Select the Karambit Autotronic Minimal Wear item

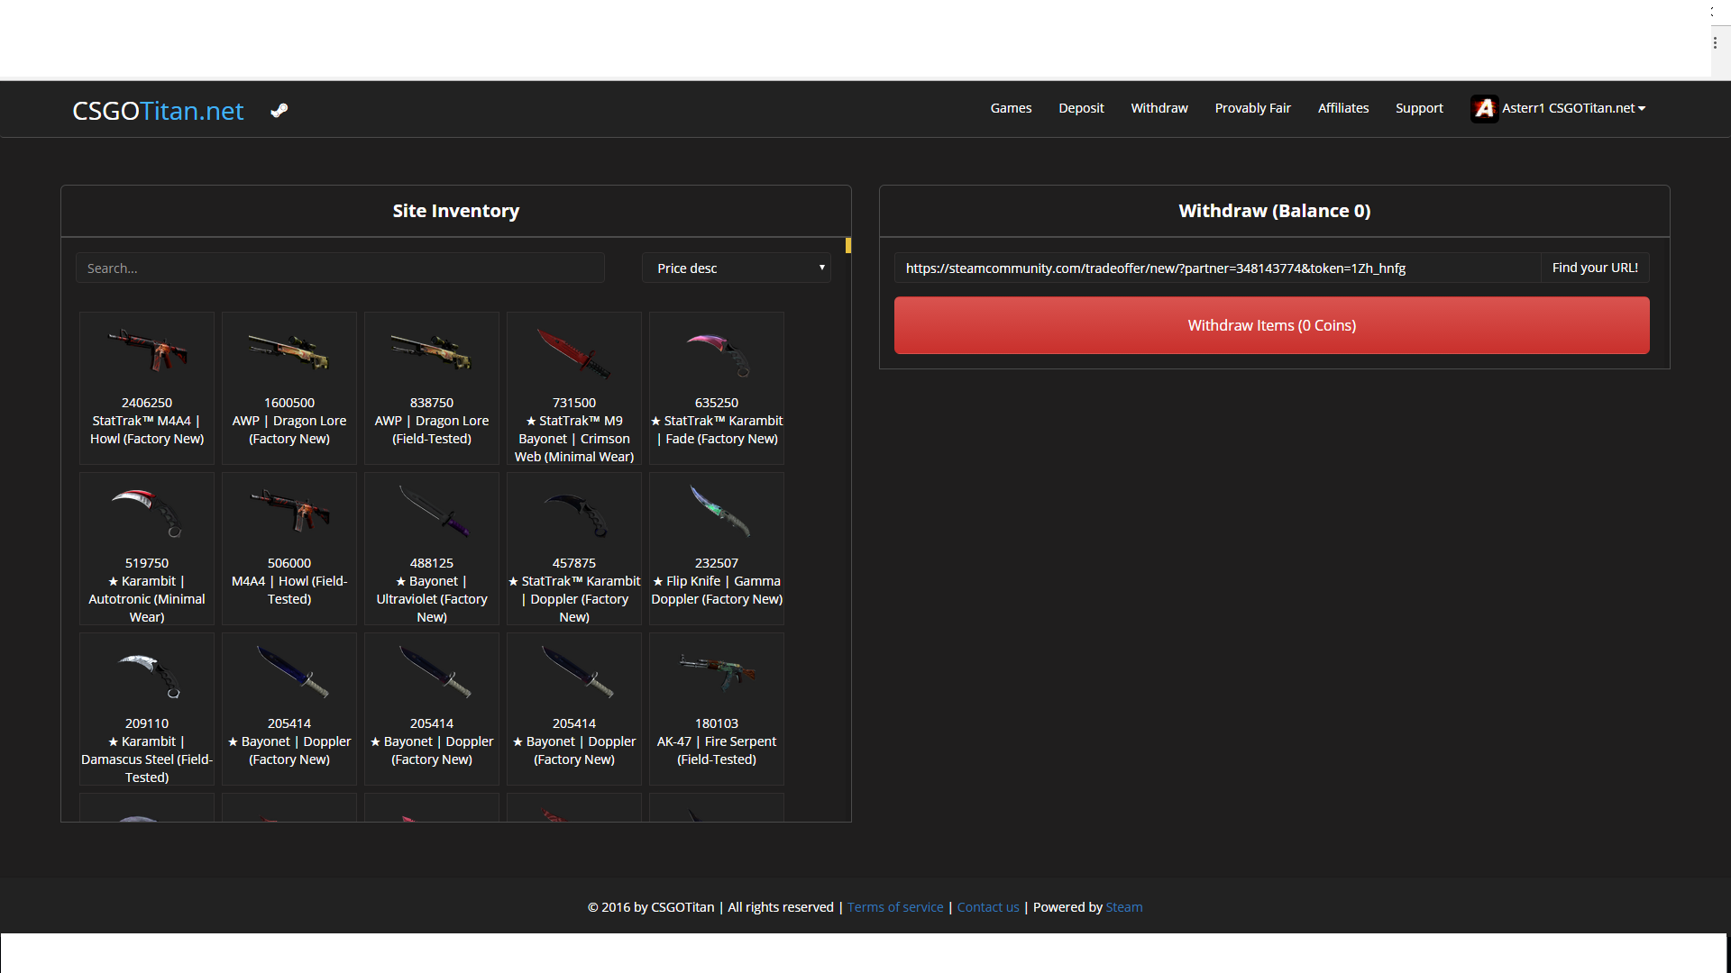click(x=147, y=548)
